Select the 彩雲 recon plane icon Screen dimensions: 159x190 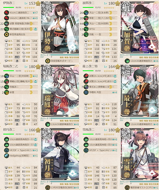[x=6, y=93]
